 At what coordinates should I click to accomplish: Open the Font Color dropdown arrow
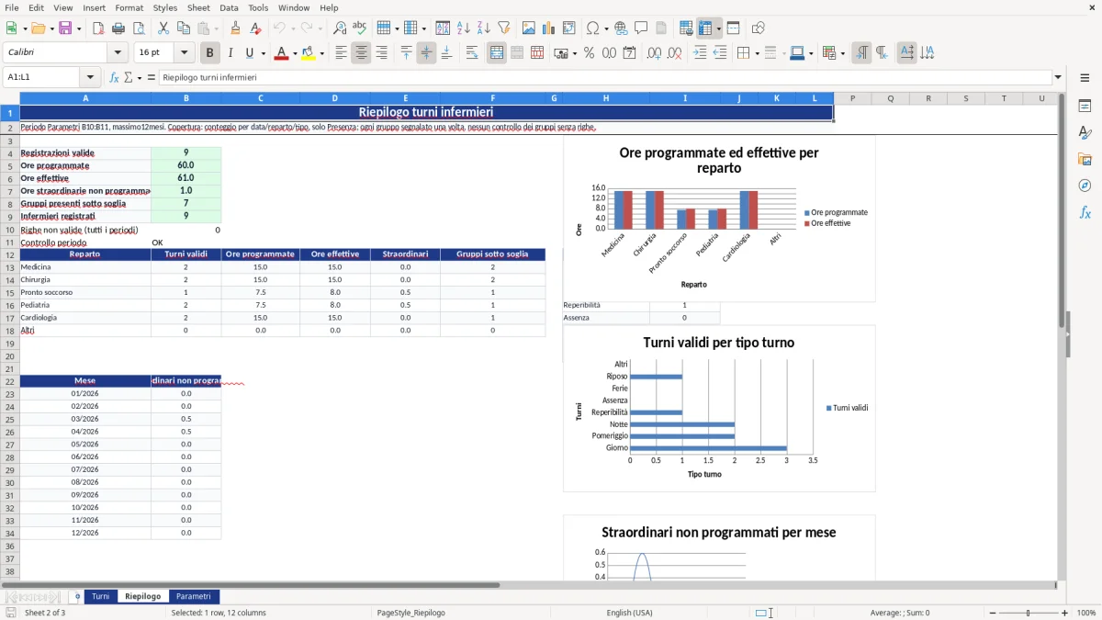(295, 53)
